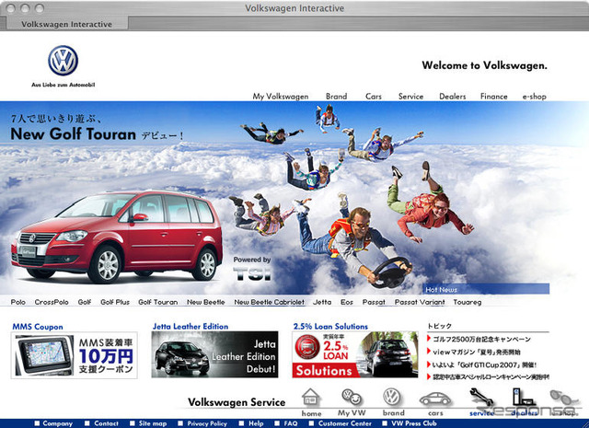The height and width of the screenshot is (428, 589).
Task: Click the Volkswagen VW logo
Action: coord(64,61)
